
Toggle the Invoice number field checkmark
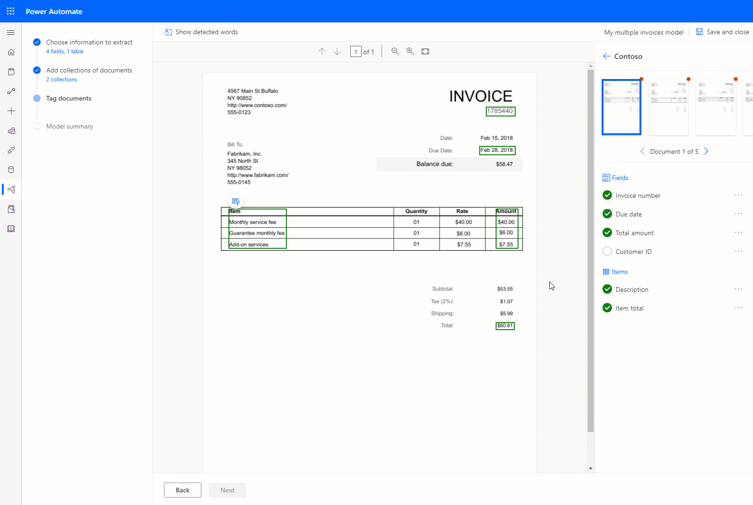tap(607, 195)
